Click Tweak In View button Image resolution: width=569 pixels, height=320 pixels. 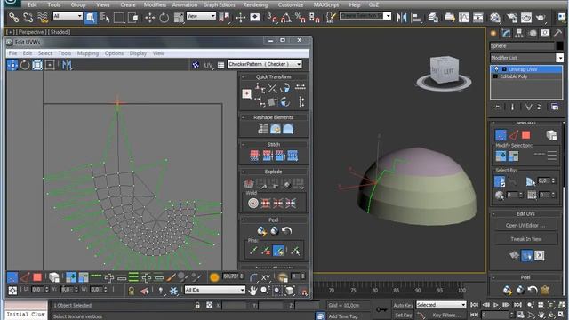pos(525,239)
